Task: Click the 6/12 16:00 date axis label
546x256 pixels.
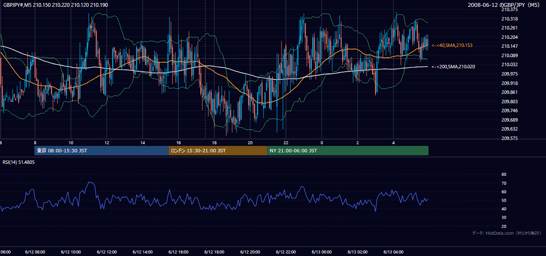Action: 179,252
